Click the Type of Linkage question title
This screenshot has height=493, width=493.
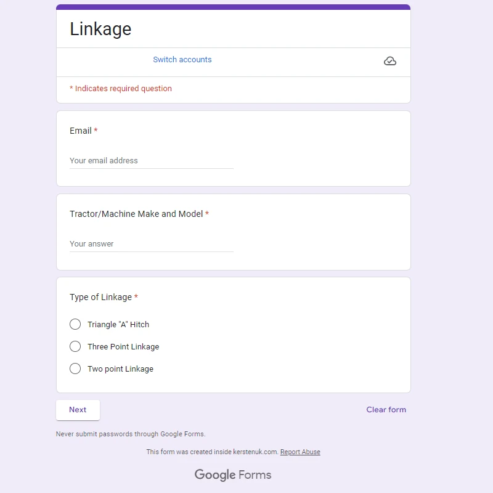click(100, 297)
